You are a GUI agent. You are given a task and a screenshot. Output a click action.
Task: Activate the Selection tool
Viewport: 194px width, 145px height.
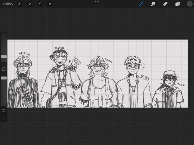pyautogui.click(x=40, y=4)
